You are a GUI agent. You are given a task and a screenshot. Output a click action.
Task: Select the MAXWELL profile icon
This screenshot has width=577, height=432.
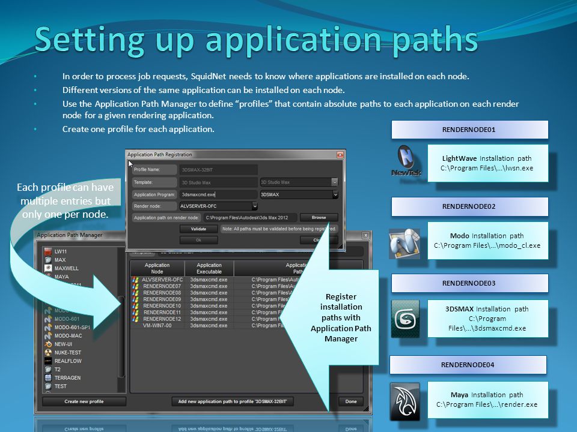pyautogui.click(x=48, y=268)
